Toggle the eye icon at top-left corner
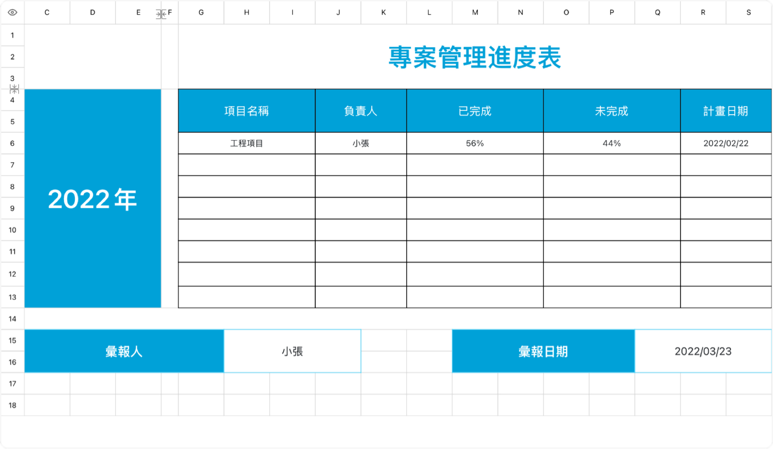 [x=12, y=12]
